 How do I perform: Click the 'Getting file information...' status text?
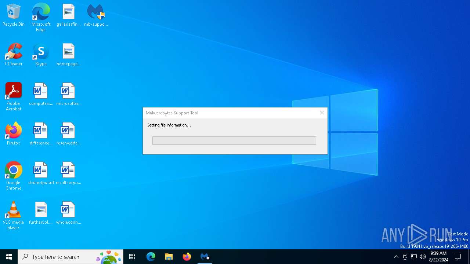(169, 125)
